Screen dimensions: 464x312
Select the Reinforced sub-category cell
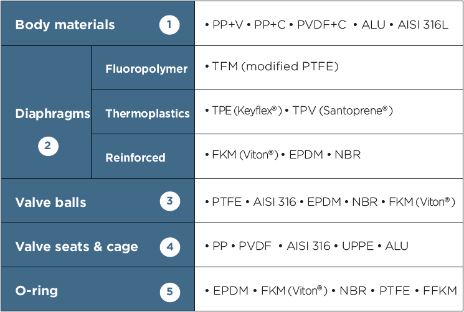(135, 158)
